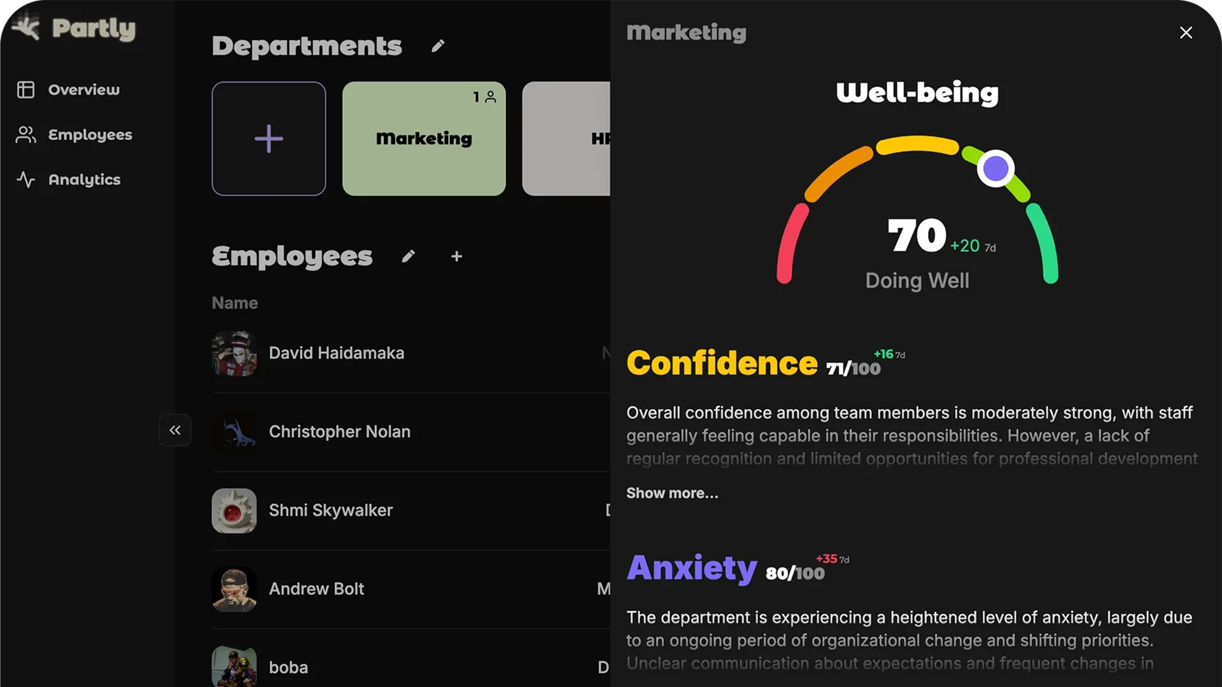Select the Employees sidebar icon
The height and width of the screenshot is (687, 1222).
[x=25, y=134]
